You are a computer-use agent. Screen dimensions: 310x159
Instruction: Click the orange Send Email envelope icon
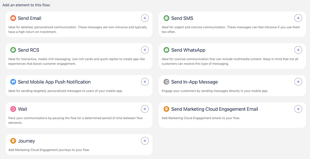pos(13,18)
